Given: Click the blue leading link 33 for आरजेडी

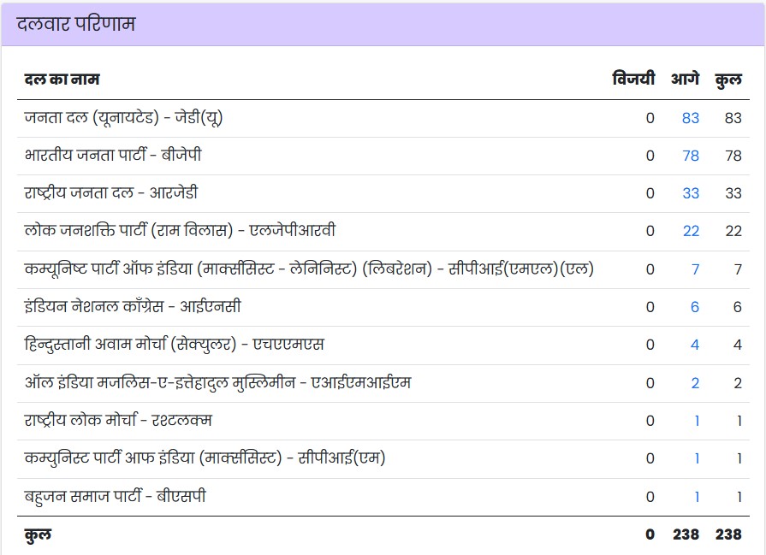Looking at the screenshot, I should pos(690,193).
